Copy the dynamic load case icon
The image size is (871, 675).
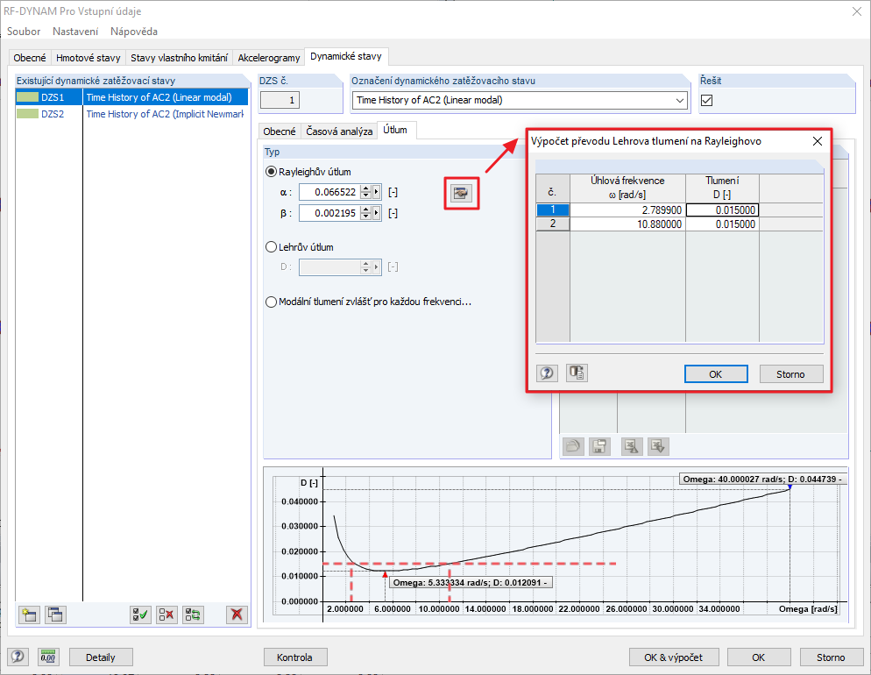(55, 615)
